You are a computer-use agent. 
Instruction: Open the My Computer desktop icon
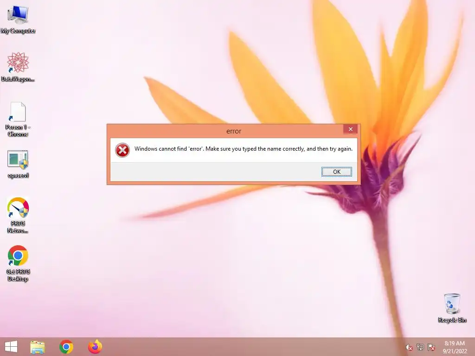pos(18,19)
